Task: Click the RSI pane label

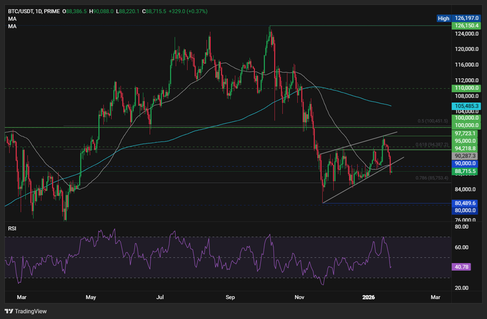Action: pos(12,228)
